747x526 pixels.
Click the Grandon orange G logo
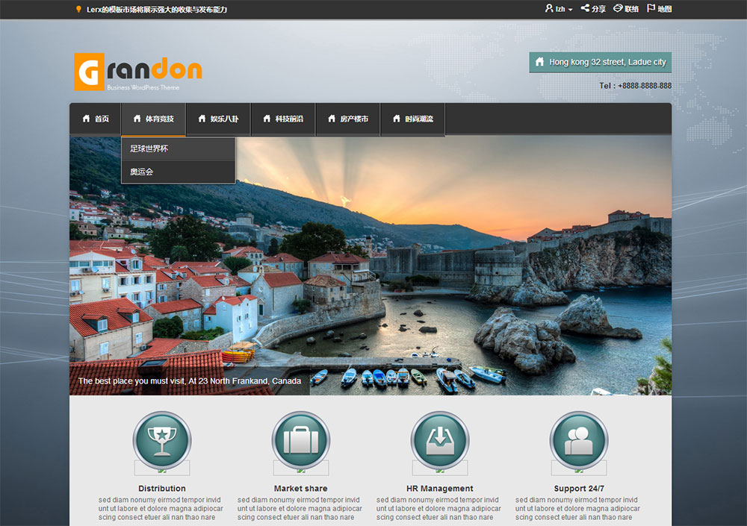click(89, 72)
